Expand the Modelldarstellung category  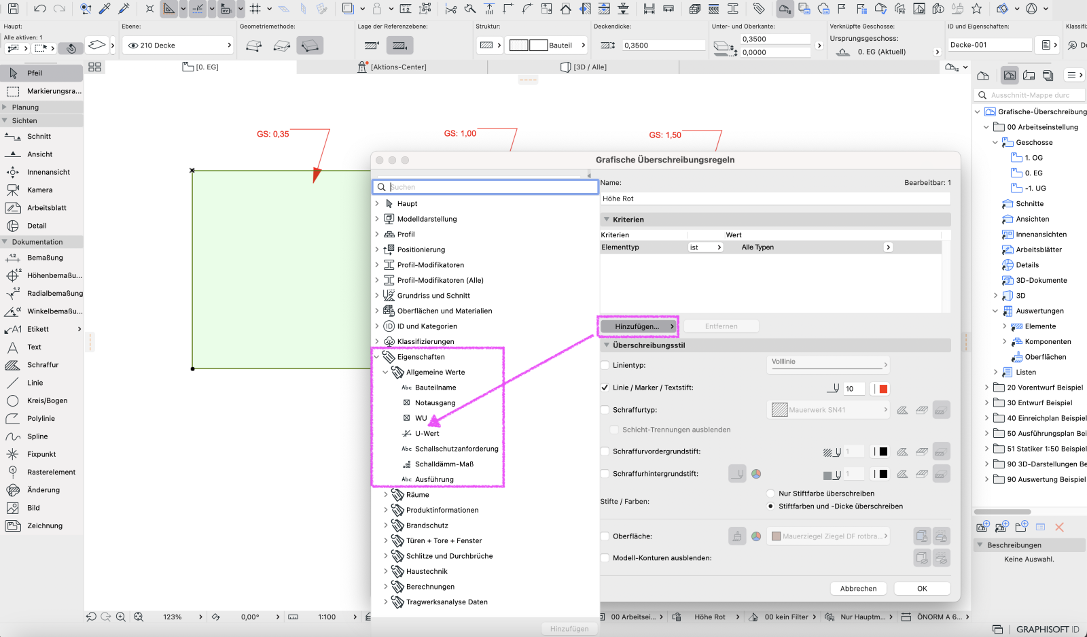point(377,219)
